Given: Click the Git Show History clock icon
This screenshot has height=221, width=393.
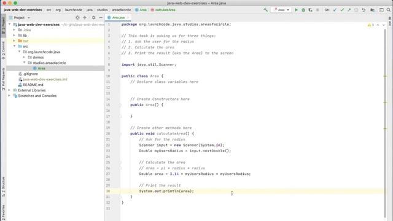Looking at the screenshot, I should point(356,10).
